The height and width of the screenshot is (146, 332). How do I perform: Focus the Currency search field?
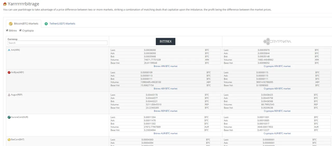(57, 43)
